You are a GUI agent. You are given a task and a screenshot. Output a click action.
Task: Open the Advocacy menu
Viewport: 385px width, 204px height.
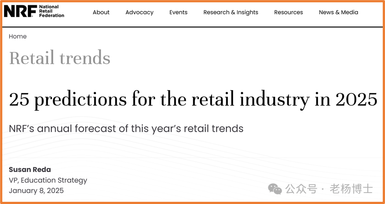pyautogui.click(x=139, y=12)
